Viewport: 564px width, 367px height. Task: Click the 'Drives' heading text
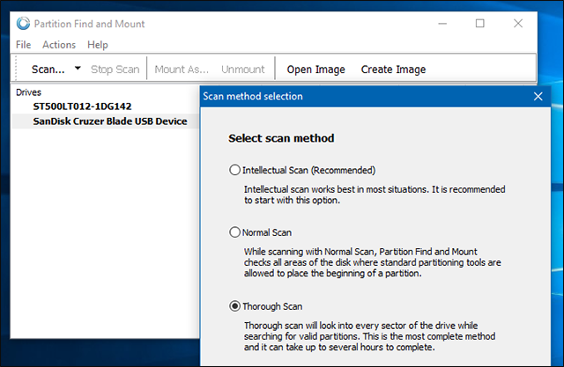point(28,92)
